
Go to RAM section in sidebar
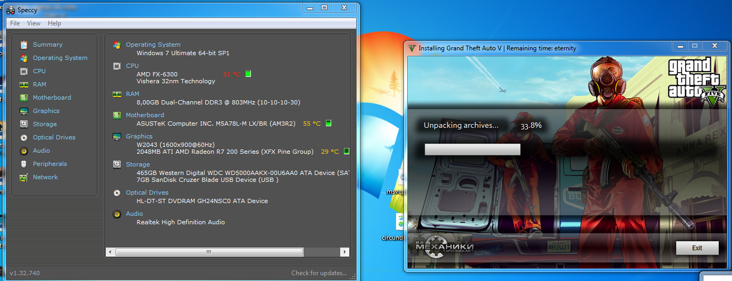pos(39,84)
